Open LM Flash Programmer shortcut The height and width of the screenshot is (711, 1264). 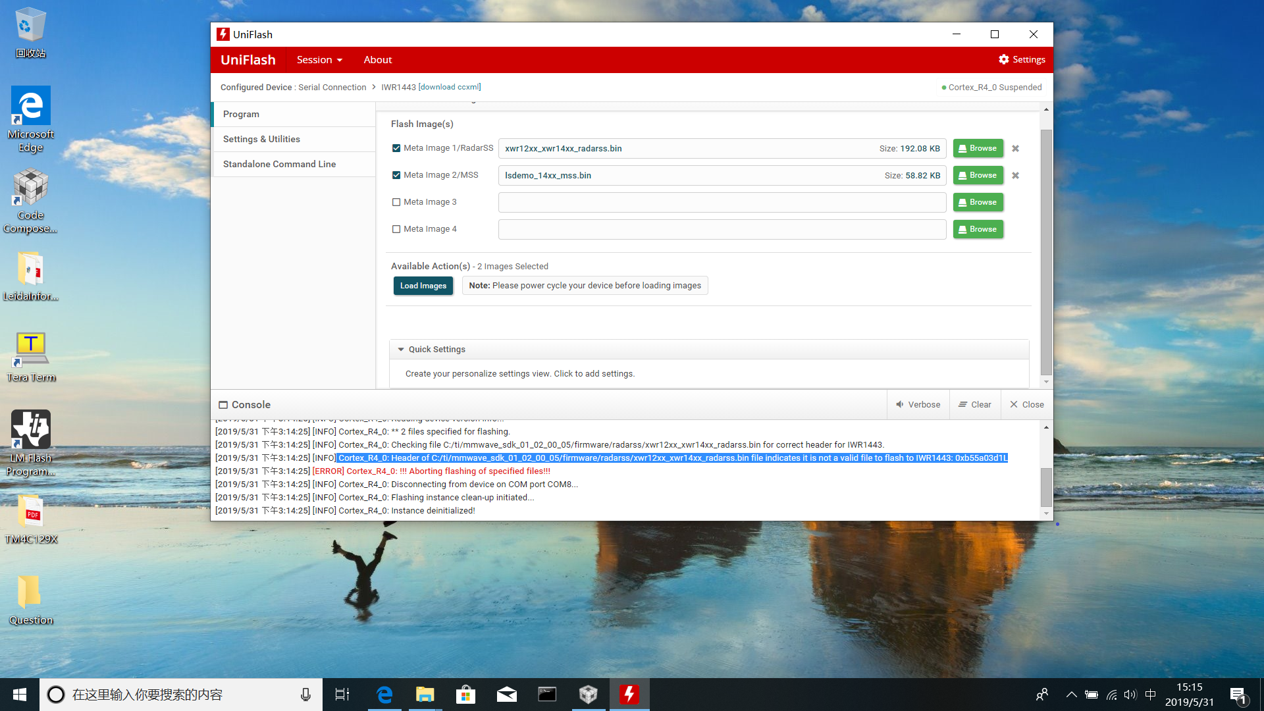pyautogui.click(x=30, y=443)
